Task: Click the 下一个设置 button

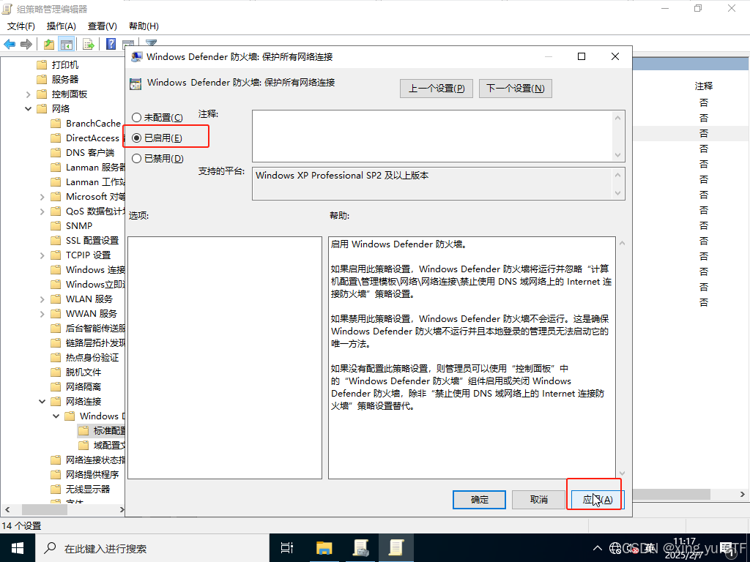Action: point(515,89)
